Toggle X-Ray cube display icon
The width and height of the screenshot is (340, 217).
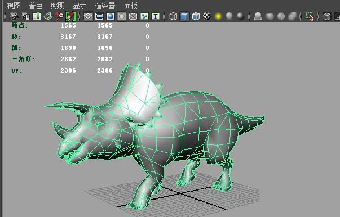pos(327,16)
